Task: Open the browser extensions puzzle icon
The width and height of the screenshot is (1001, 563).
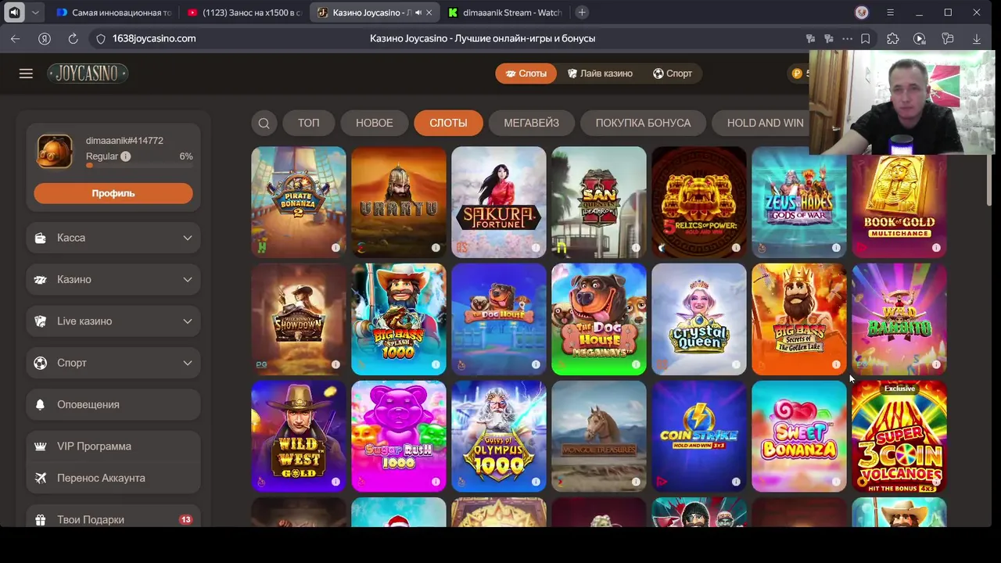Action: pos(892,38)
